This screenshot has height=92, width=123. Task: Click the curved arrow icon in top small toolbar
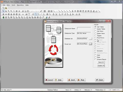3,8
